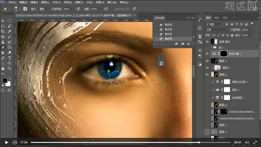Show the 色阶 1 layer
261x147 pixels.
[x=207, y=90]
